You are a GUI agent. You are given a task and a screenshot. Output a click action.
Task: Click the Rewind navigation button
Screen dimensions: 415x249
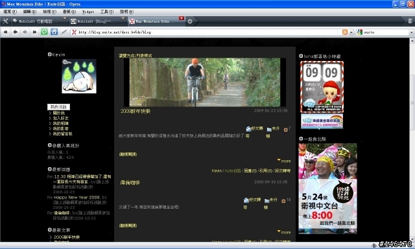(x=6, y=32)
